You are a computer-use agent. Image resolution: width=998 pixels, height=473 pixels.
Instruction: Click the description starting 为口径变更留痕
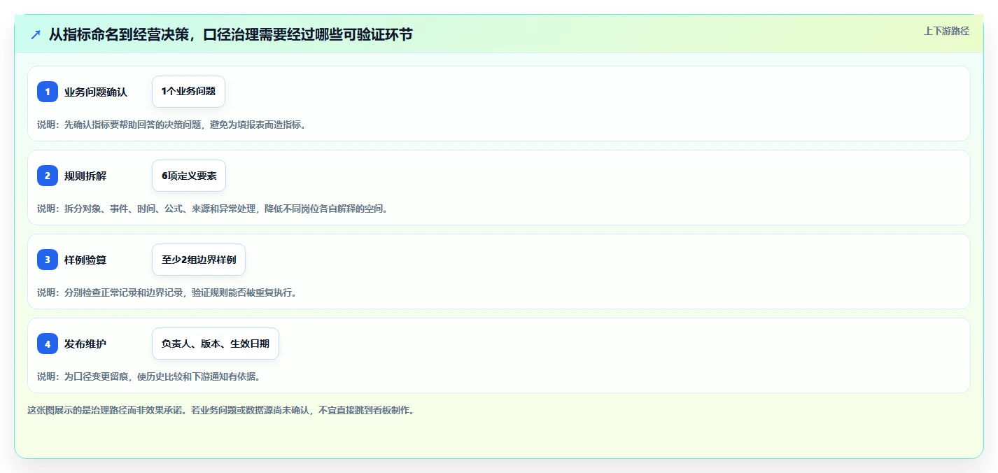149,376
